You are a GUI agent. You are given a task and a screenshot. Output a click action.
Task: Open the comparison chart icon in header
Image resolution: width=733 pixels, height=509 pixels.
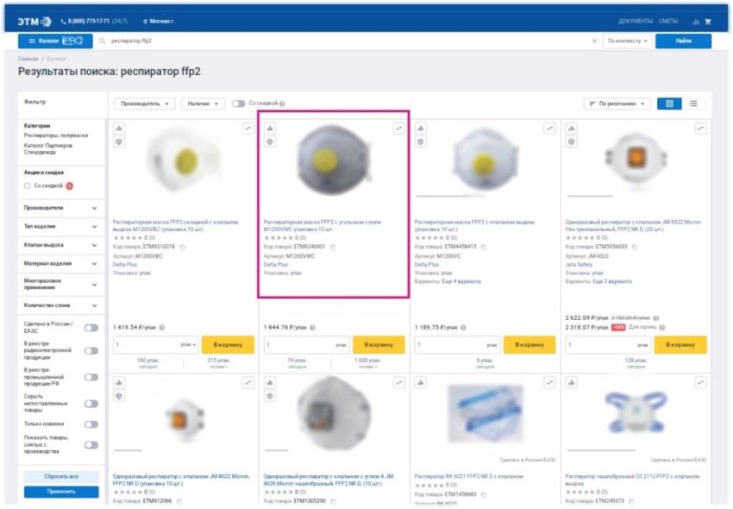(696, 22)
